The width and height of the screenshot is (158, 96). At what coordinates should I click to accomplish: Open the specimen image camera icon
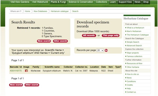tap(26, 71)
